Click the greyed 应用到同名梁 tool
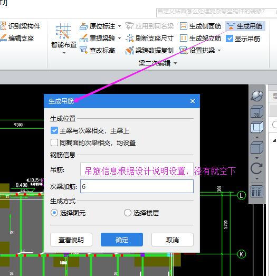The image size is (277, 276). (150, 26)
